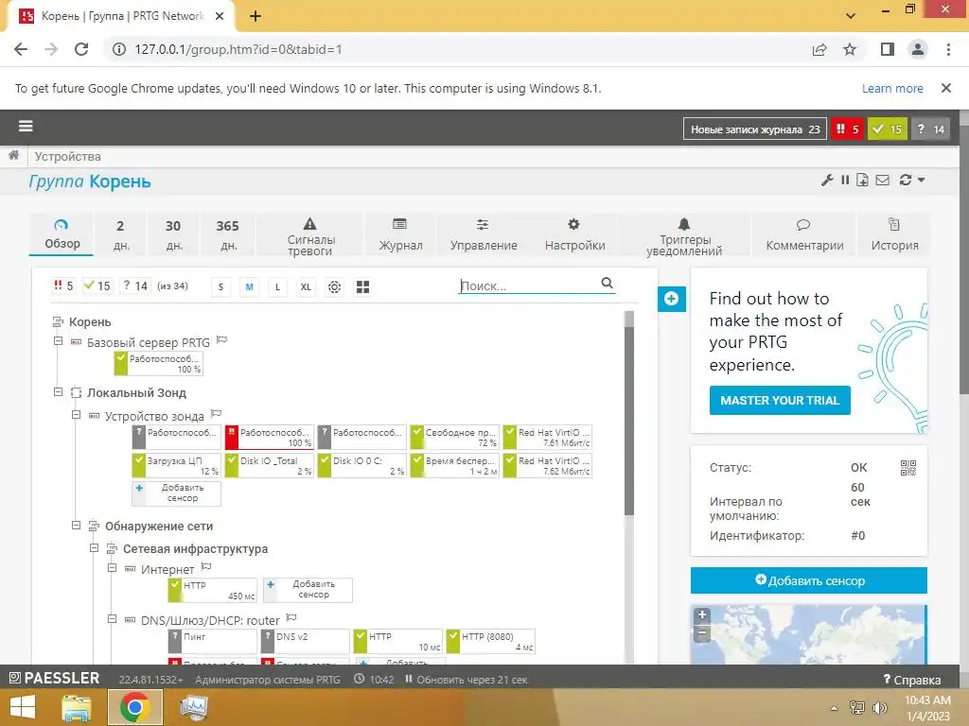Image resolution: width=969 pixels, height=726 pixels.
Task: Click the MASTER YOUR TRIAL button
Action: click(x=780, y=401)
